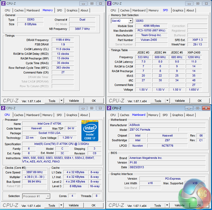Click Tools button in the Timings Table window
This screenshot has width=212, height=210.
pos(158,101)
